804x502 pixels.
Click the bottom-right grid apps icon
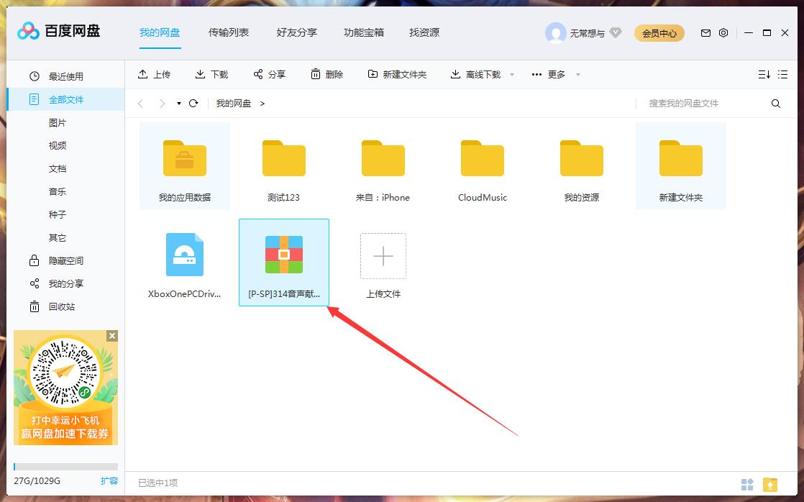pyautogui.click(x=747, y=484)
